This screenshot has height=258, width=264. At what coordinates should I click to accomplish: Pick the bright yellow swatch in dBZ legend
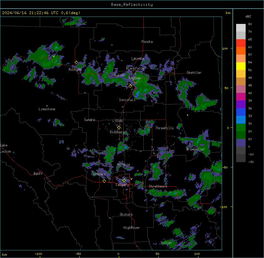(241, 66)
